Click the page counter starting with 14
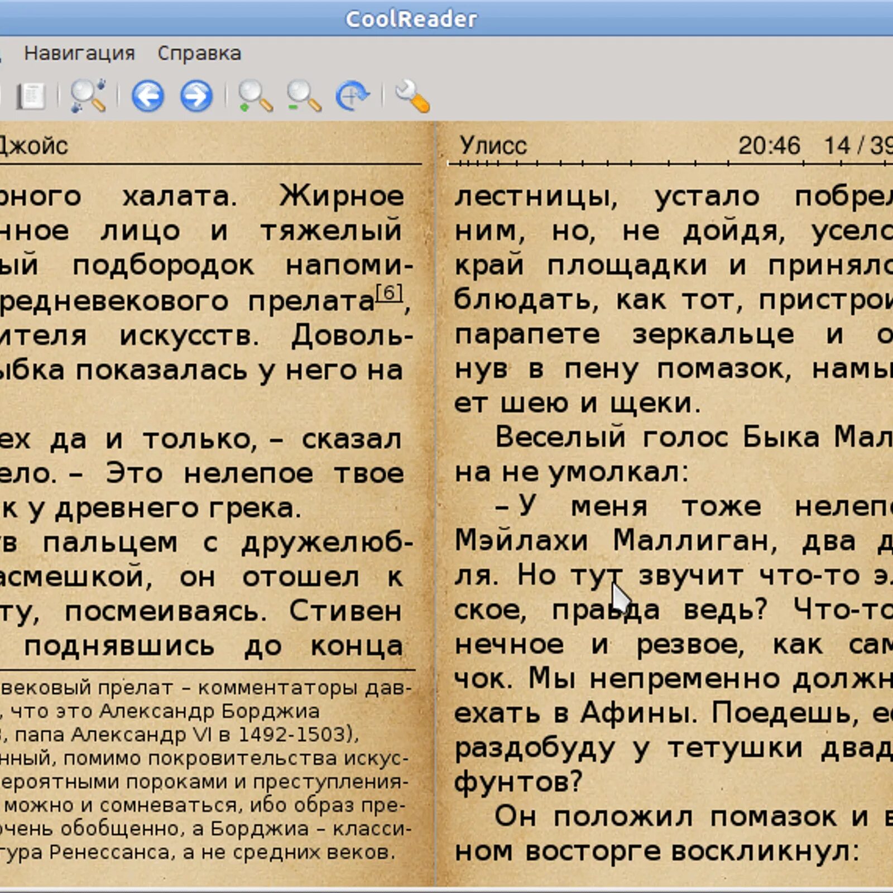Image resolution: width=893 pixels, height=893 pixels. [858, 145]
